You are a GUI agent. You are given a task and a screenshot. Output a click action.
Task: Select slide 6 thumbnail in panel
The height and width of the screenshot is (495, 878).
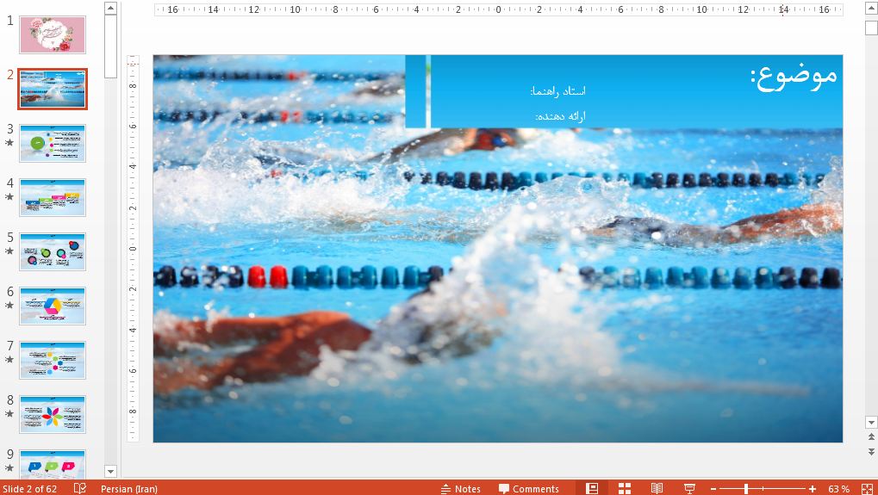coord(53,306)
